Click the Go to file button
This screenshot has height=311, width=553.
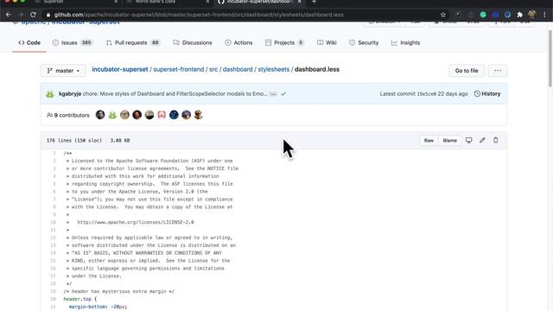467,71
